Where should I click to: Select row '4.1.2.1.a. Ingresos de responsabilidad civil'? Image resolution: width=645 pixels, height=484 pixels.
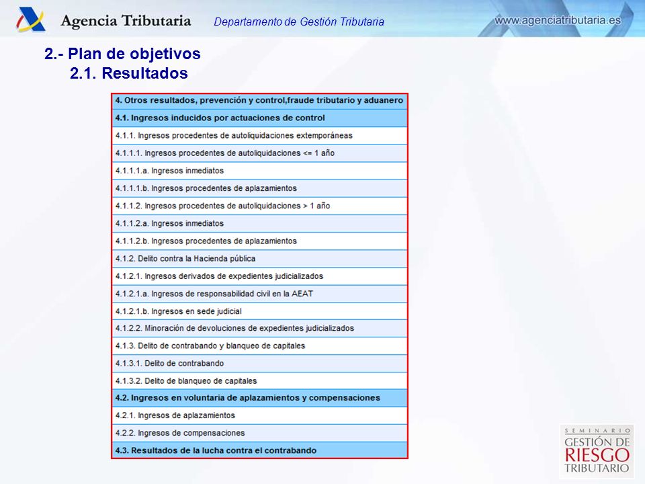coord(259,294)
